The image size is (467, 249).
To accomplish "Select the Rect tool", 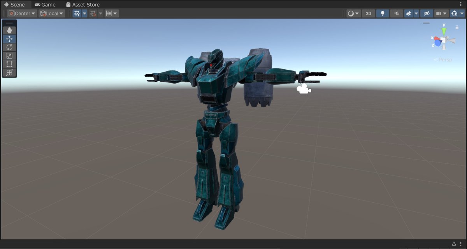I will [9, 64].
